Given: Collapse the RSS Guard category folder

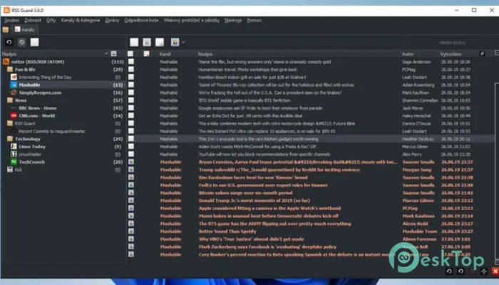Looking at the screenshot, I should (10, 123).
